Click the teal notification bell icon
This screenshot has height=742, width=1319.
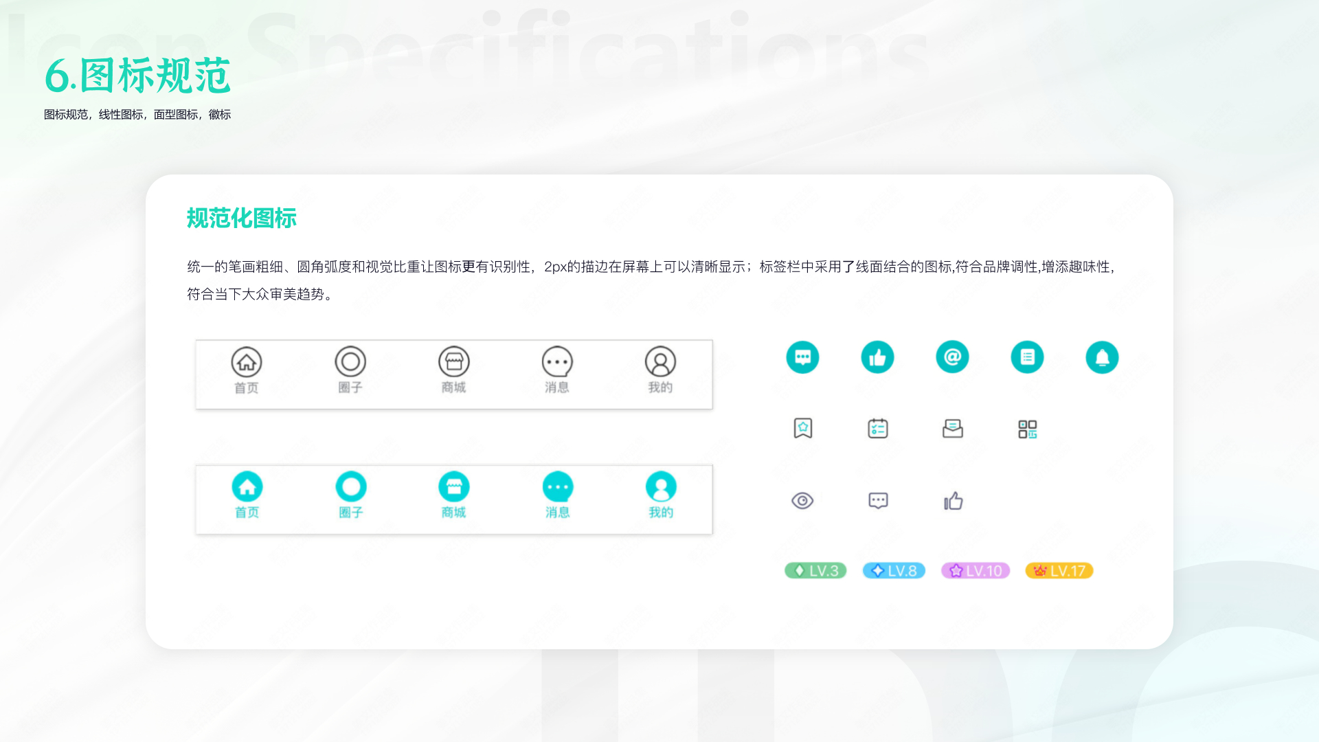coord(1102,357)
